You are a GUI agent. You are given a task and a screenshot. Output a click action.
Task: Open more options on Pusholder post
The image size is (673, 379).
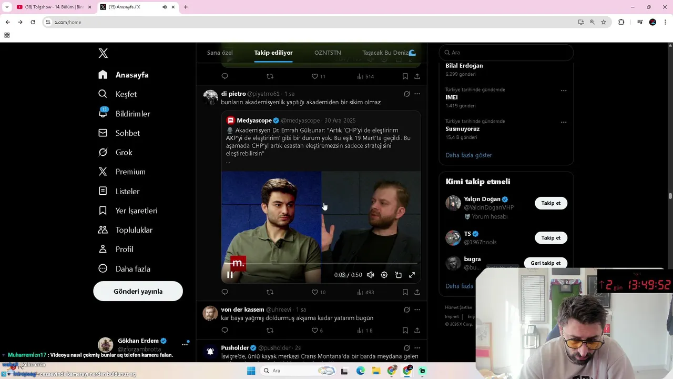417,348
